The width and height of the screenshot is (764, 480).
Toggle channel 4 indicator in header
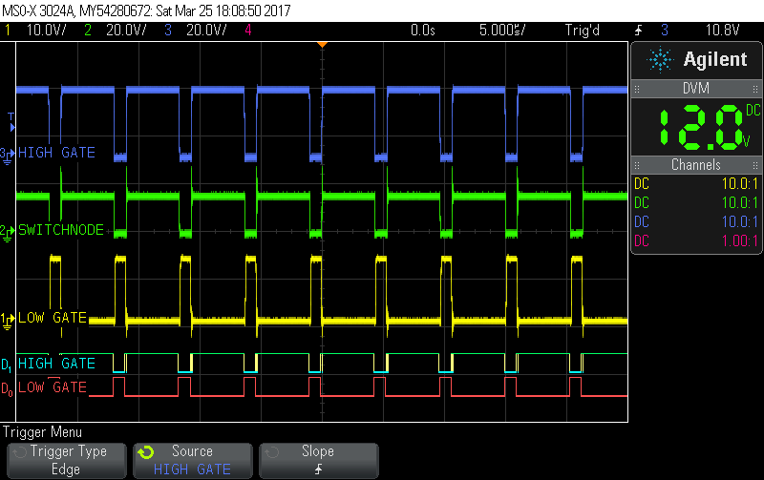pyautogui.click(x=248, y=31)
